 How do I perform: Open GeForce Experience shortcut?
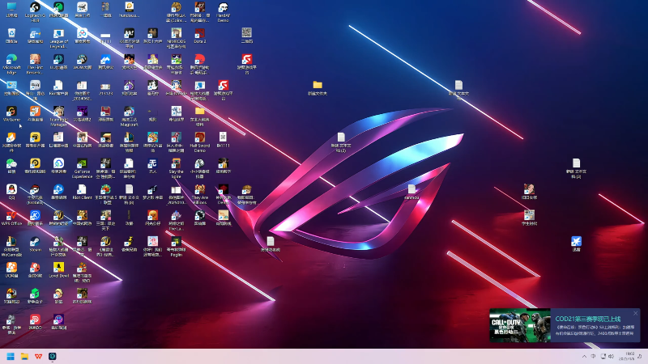point(82,168)
